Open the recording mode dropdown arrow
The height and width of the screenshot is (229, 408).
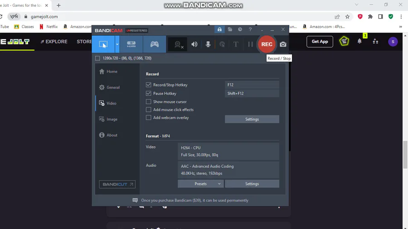(117, 44)
